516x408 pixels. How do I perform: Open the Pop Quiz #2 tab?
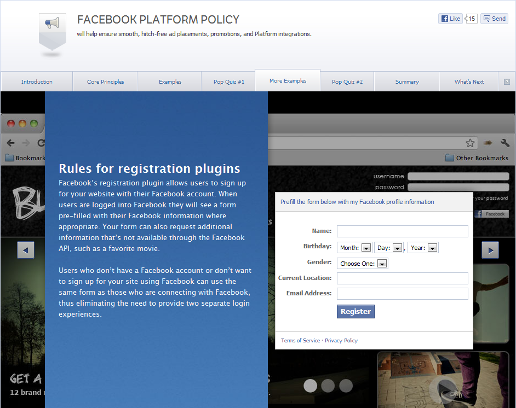point(347,81)
